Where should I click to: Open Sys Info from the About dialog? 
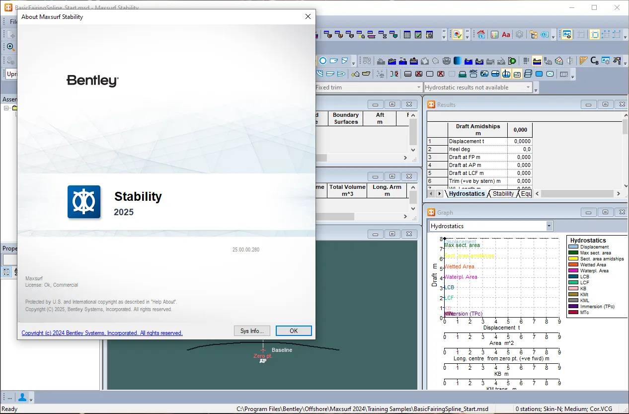click(252, 331)
